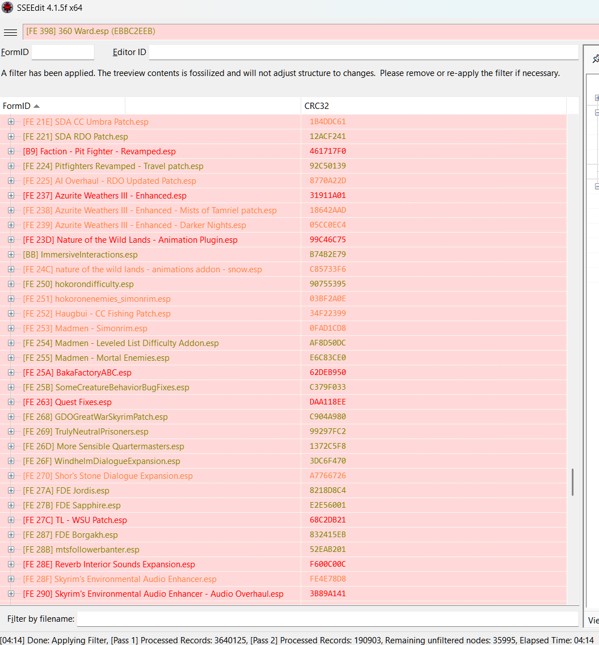Expand hokoronenemies_simonrim.esp node
The height and width of the screenshot is (645, 599).
11,299
